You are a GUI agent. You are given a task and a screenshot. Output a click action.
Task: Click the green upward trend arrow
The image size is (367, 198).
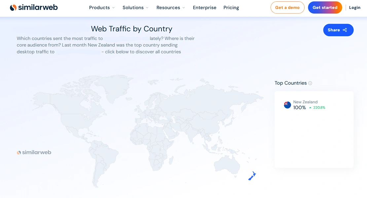(x=310, y=108)
